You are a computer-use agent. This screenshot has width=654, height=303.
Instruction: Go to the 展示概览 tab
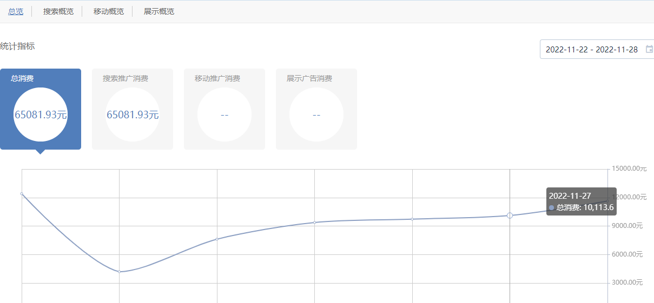159,11
